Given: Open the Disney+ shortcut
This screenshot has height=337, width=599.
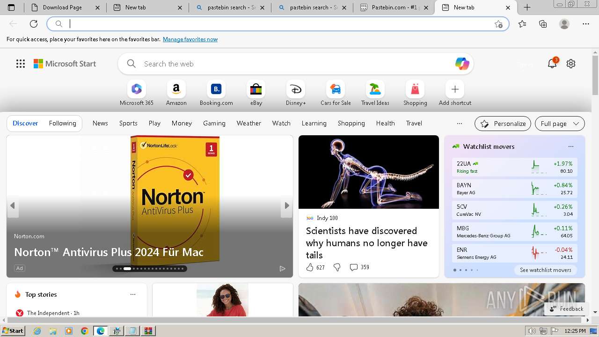Looking at the screenshot, I should 296,93.
